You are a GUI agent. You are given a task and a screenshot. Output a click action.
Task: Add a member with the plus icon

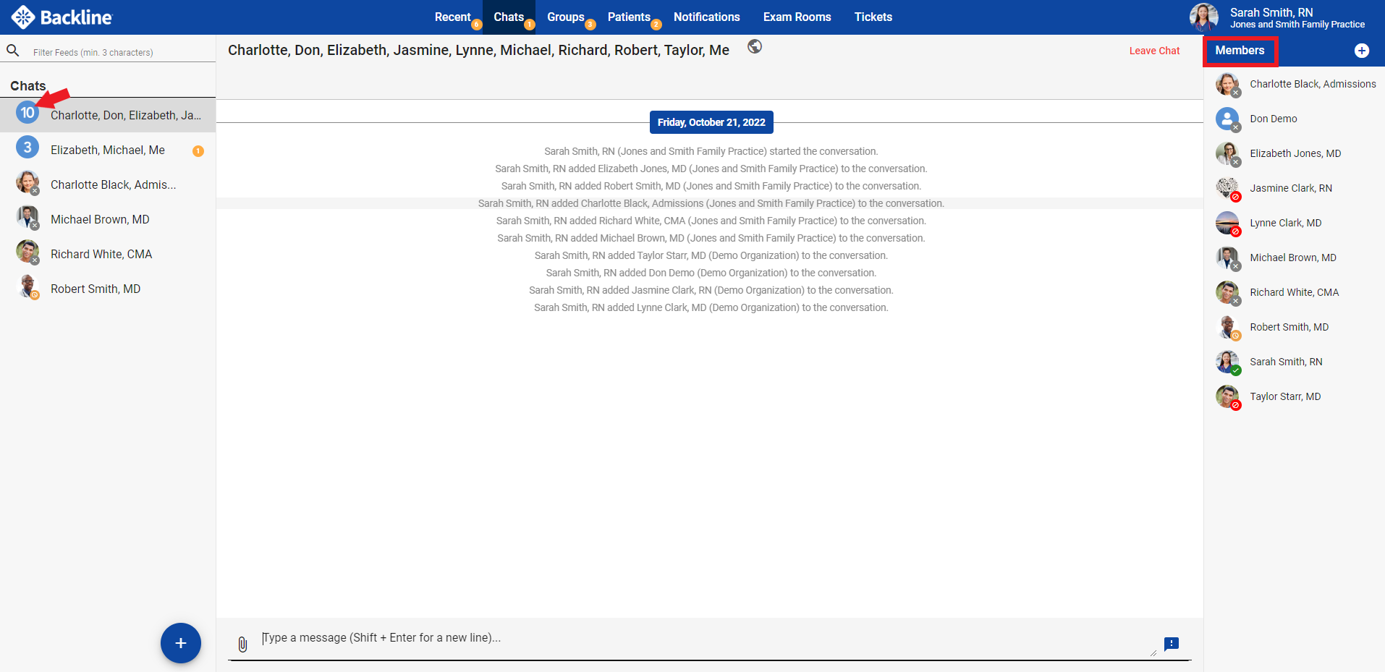coord(1361,51)
